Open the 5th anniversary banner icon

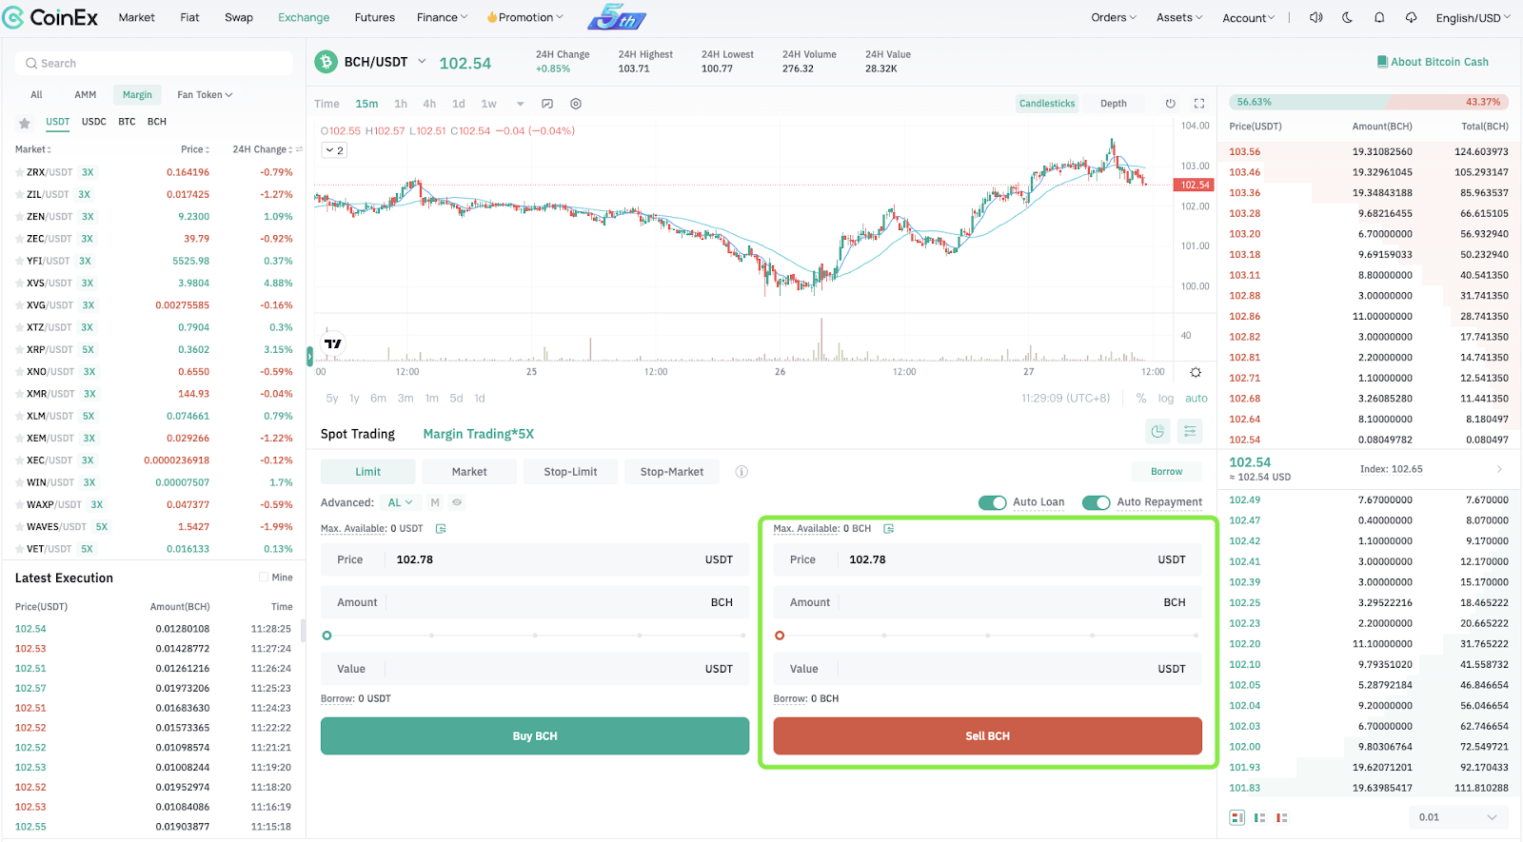617,17
